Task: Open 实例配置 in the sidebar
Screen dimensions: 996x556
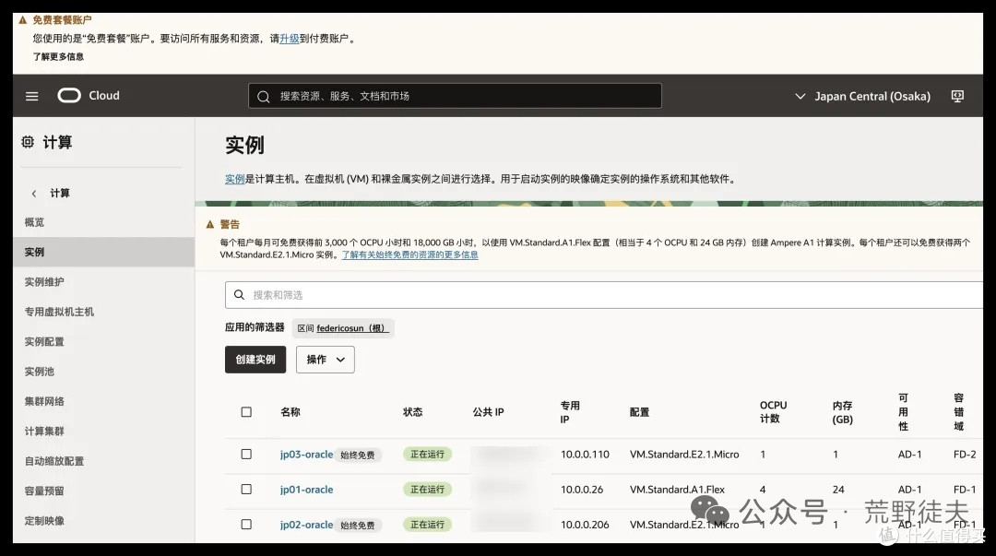Action: click(x=44, y=342)
